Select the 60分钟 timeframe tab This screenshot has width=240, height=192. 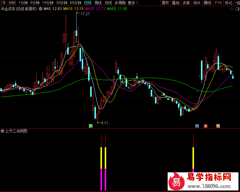pos(75,3)
